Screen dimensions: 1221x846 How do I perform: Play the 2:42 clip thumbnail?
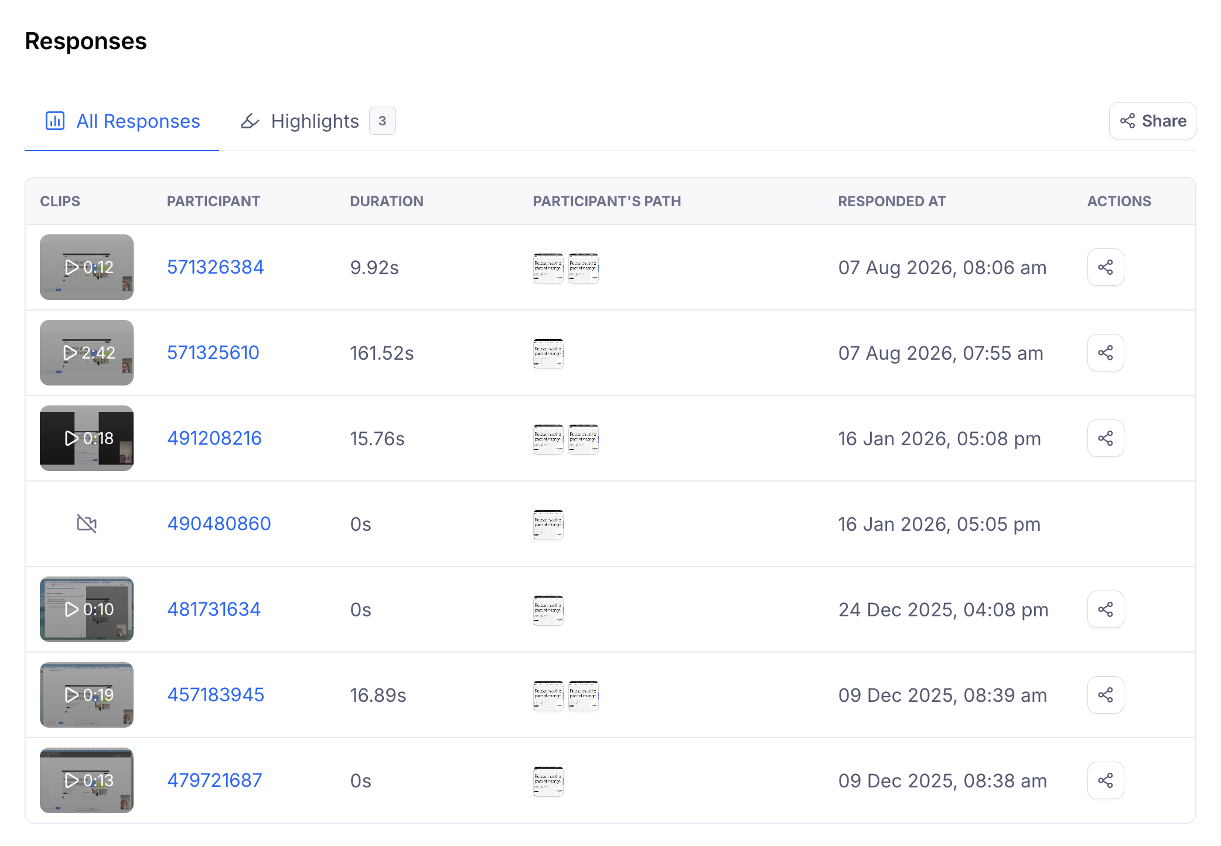click(87, 353)
